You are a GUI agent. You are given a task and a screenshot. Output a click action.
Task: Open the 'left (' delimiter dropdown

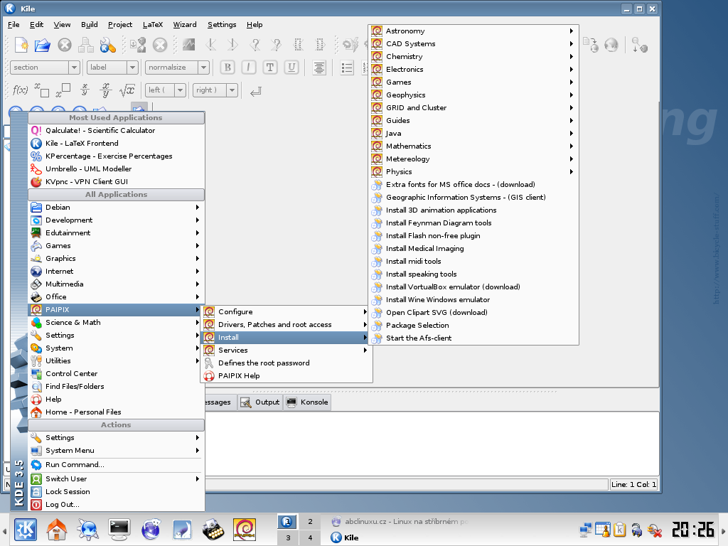coord(166,90)
